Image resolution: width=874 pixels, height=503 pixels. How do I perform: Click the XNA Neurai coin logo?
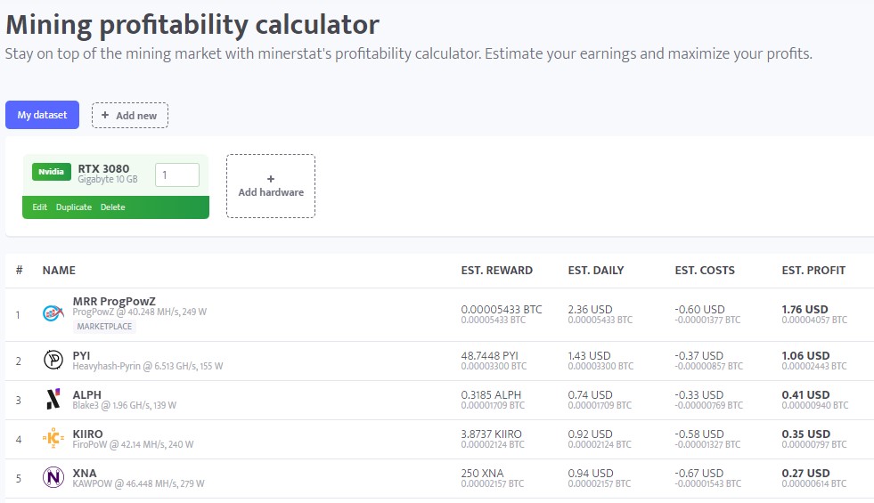pyautogui.click(x=53, y=477)
